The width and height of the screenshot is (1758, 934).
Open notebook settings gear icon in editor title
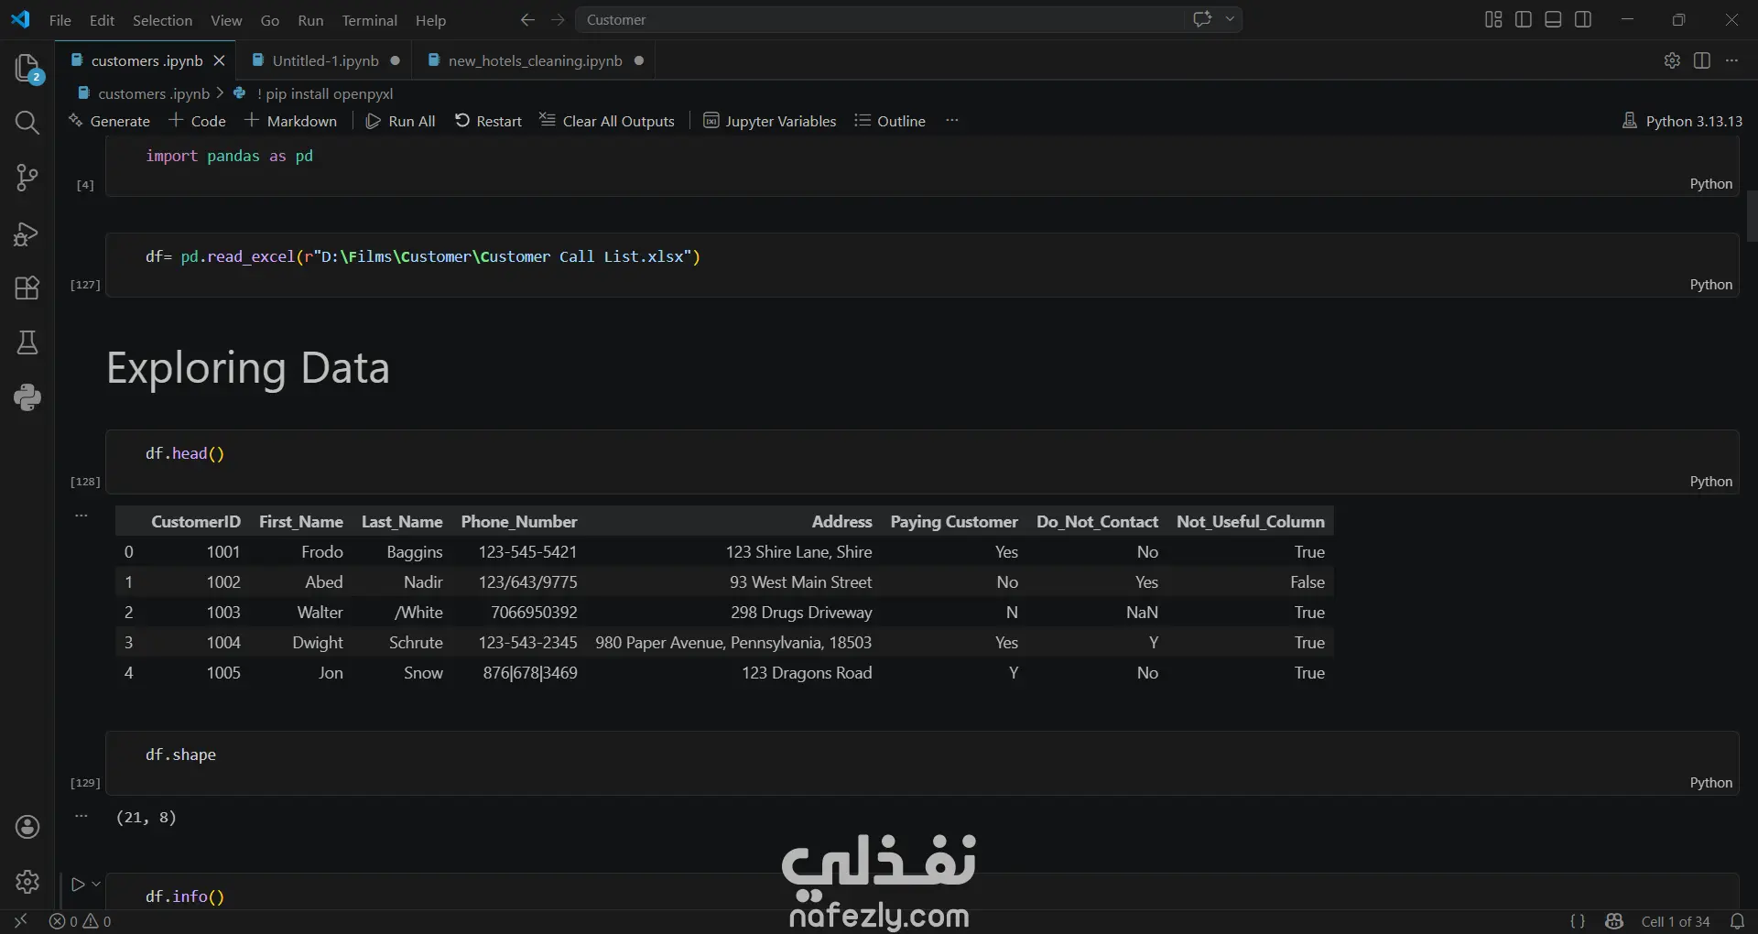[x=1672, y=60]
